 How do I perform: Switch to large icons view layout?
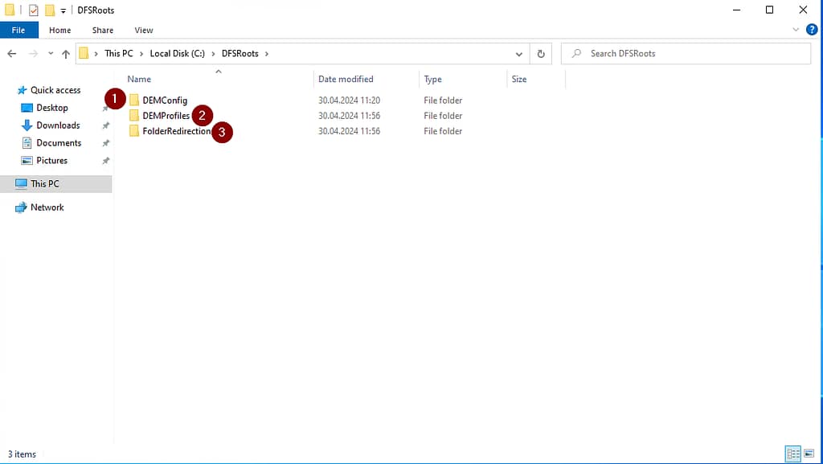[x=810, y=454]
